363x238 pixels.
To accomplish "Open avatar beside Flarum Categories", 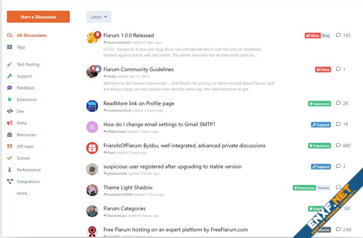I will coord(92,211).
